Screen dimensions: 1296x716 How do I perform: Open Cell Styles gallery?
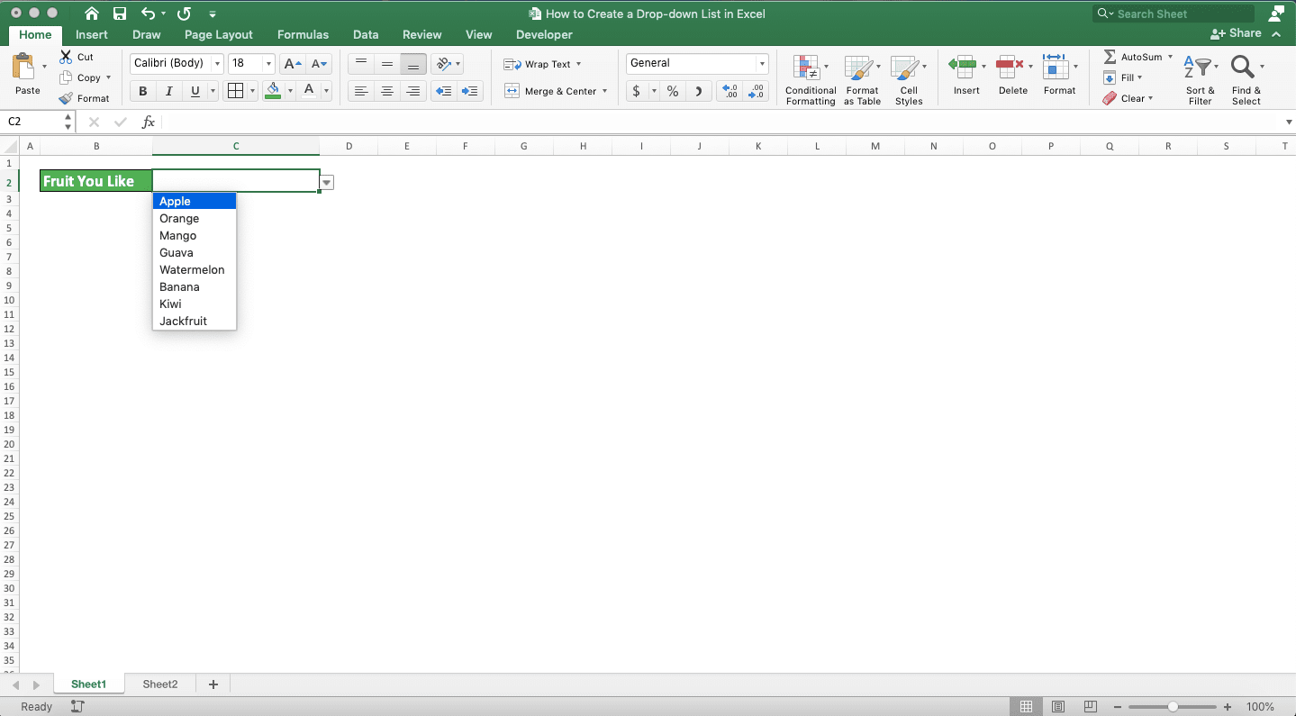pyautogui.click(x=909, y=79)
